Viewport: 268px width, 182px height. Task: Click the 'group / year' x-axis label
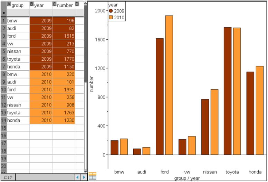[187, 178]
